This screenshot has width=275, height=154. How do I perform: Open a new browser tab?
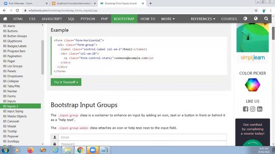coord(150,3)
